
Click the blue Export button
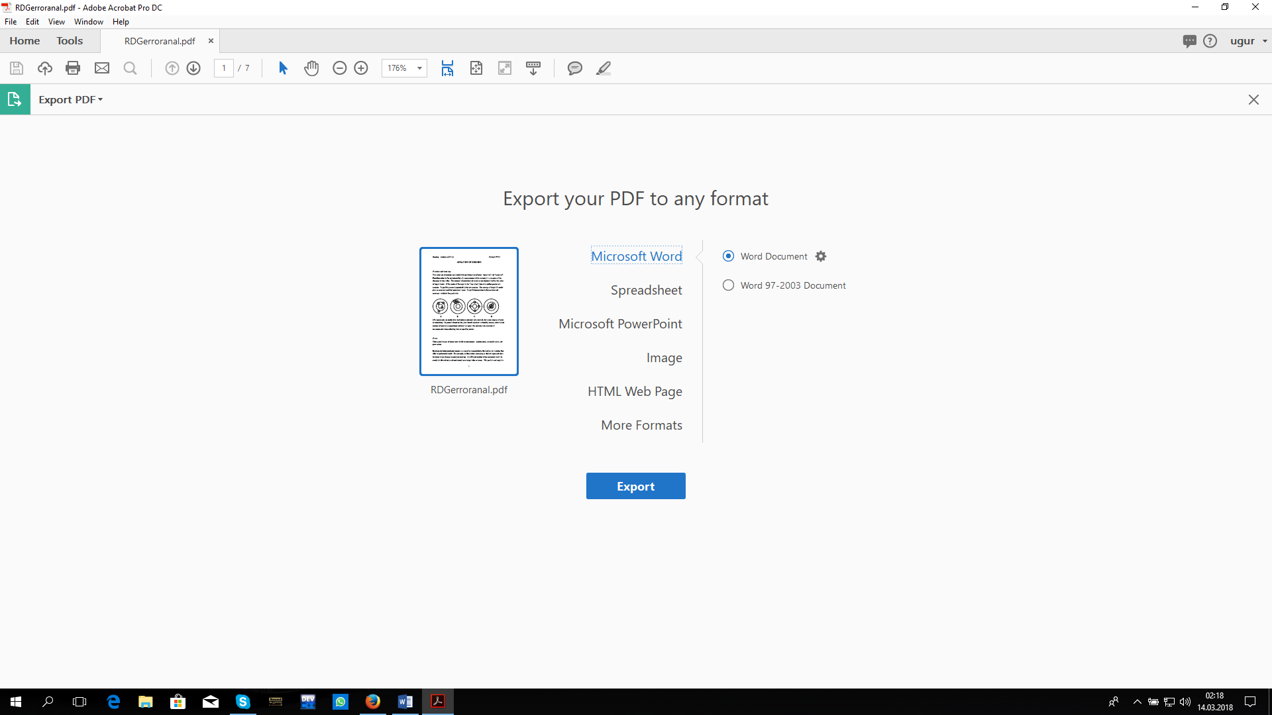click(635, 486)
